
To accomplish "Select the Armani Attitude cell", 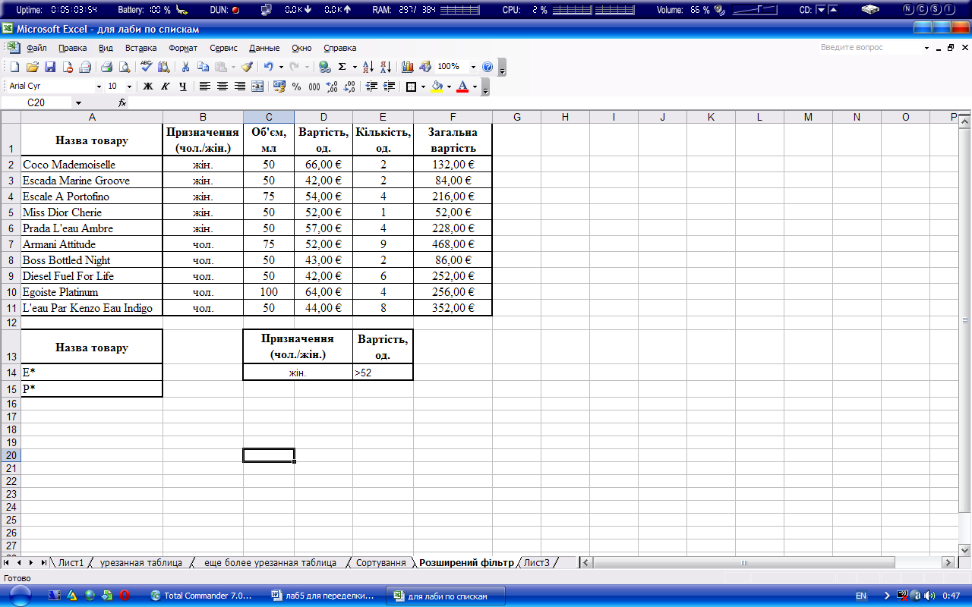I will pyautogui.click(x=92, y=244).
